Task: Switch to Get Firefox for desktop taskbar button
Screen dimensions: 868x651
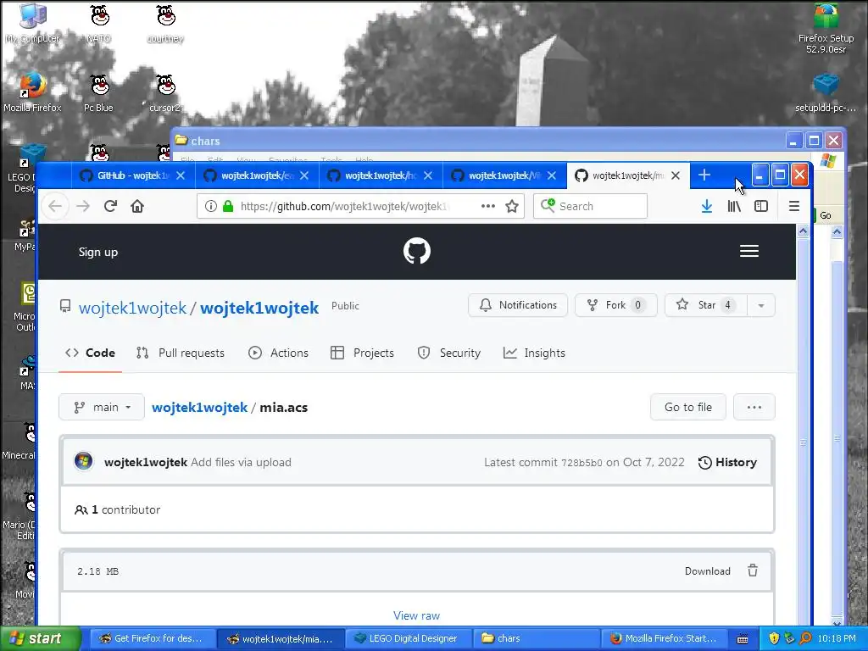Action: point(153,639)
